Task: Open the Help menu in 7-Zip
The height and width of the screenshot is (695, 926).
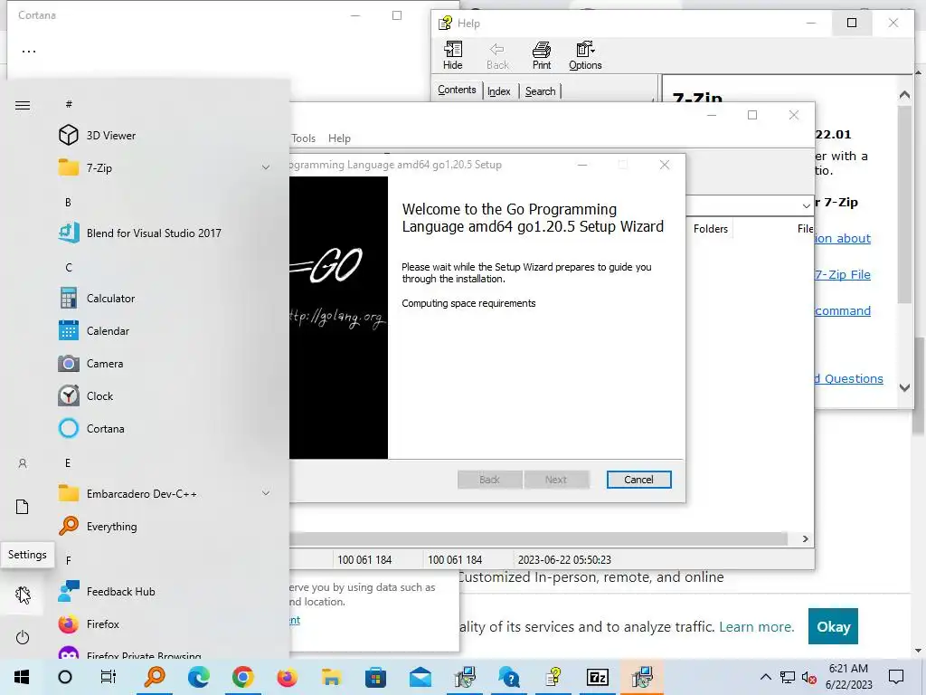Action: click(340, 138)
